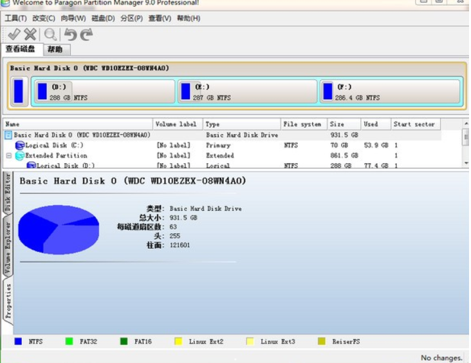Select the Logical Disk (C:) row
This screenshot has height=363, width=471.
click(x=222, y=145)
